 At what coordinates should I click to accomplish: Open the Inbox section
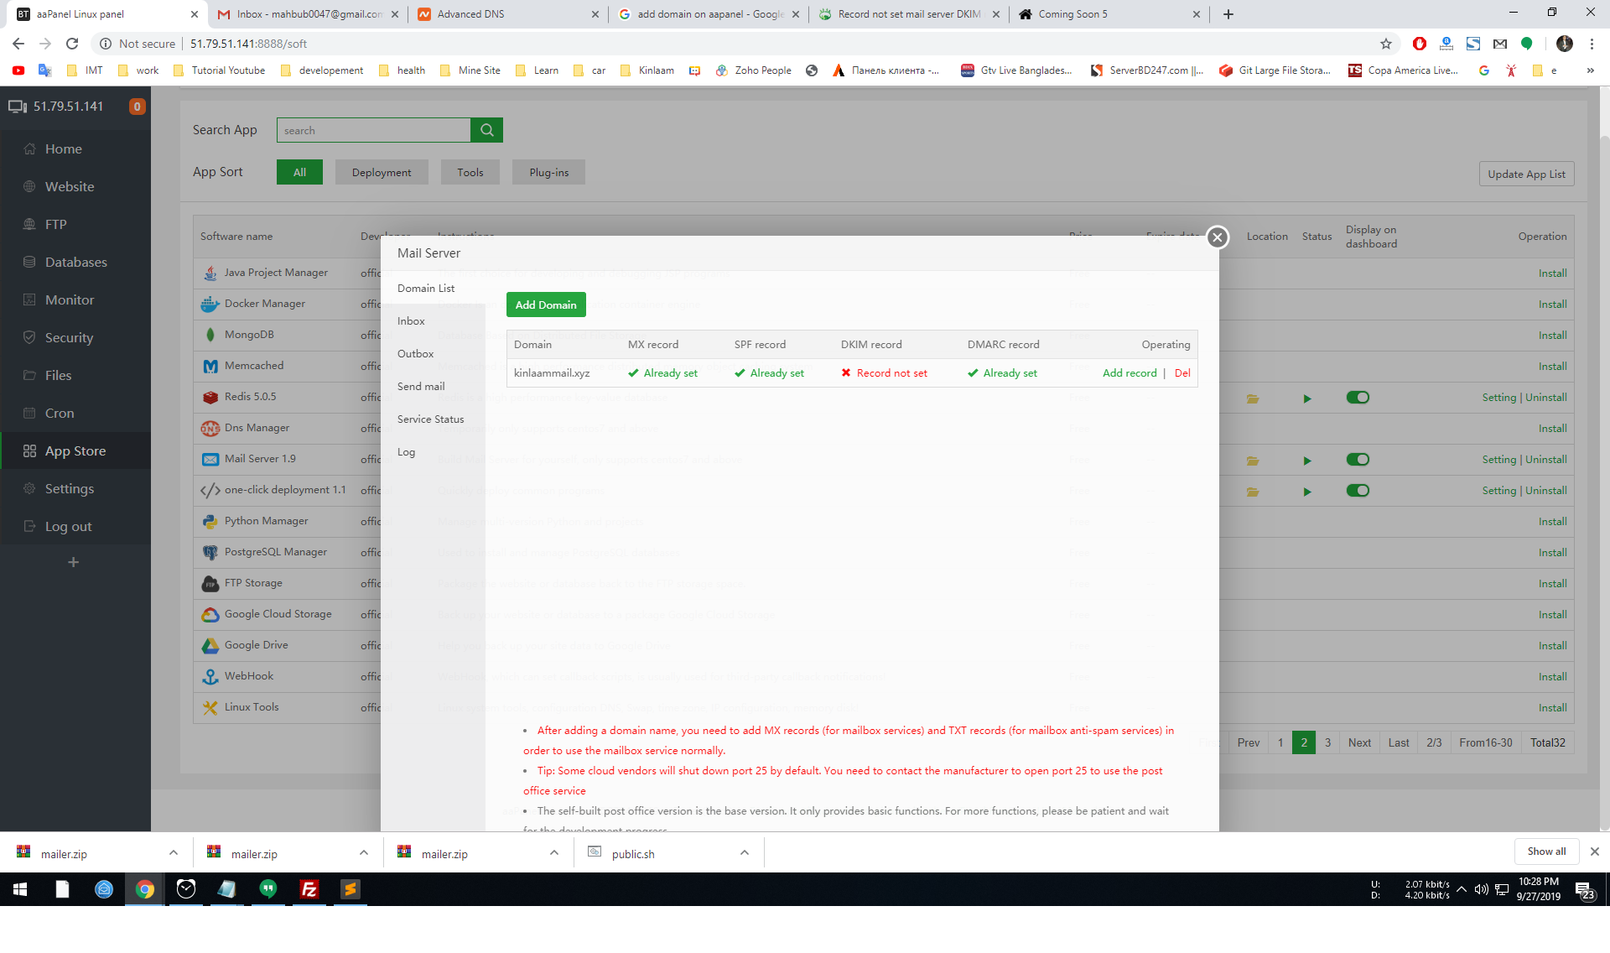[411, 321]
